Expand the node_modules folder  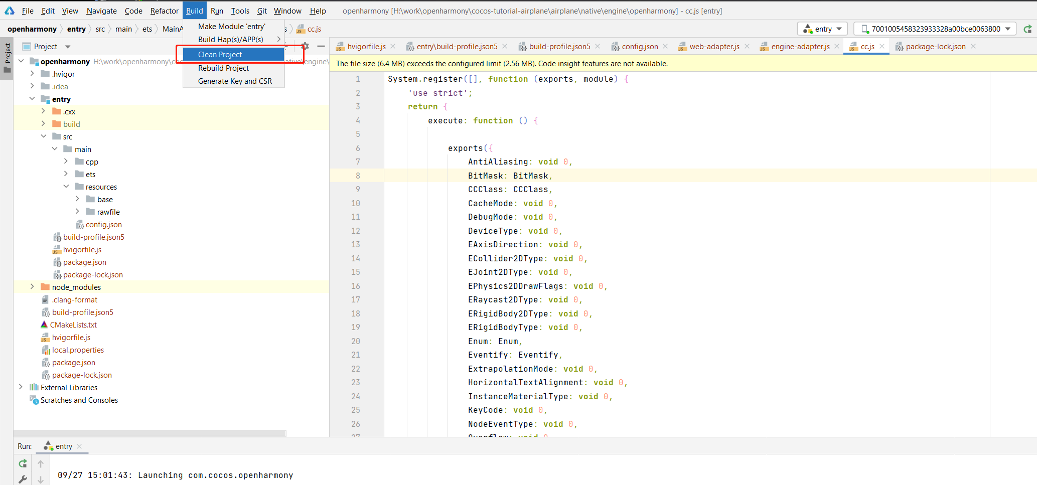point(32,287)
